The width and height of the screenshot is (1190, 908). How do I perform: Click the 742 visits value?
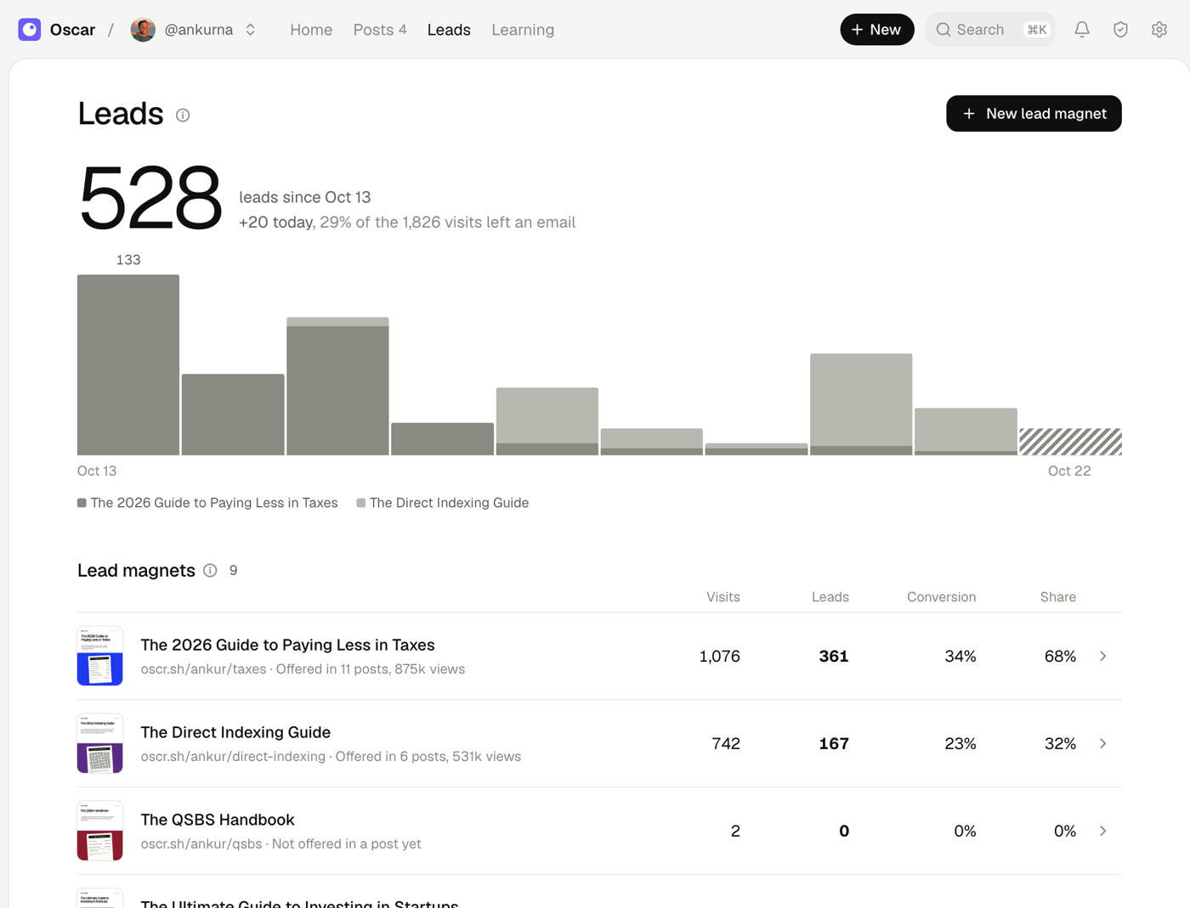tap(726, 744)
